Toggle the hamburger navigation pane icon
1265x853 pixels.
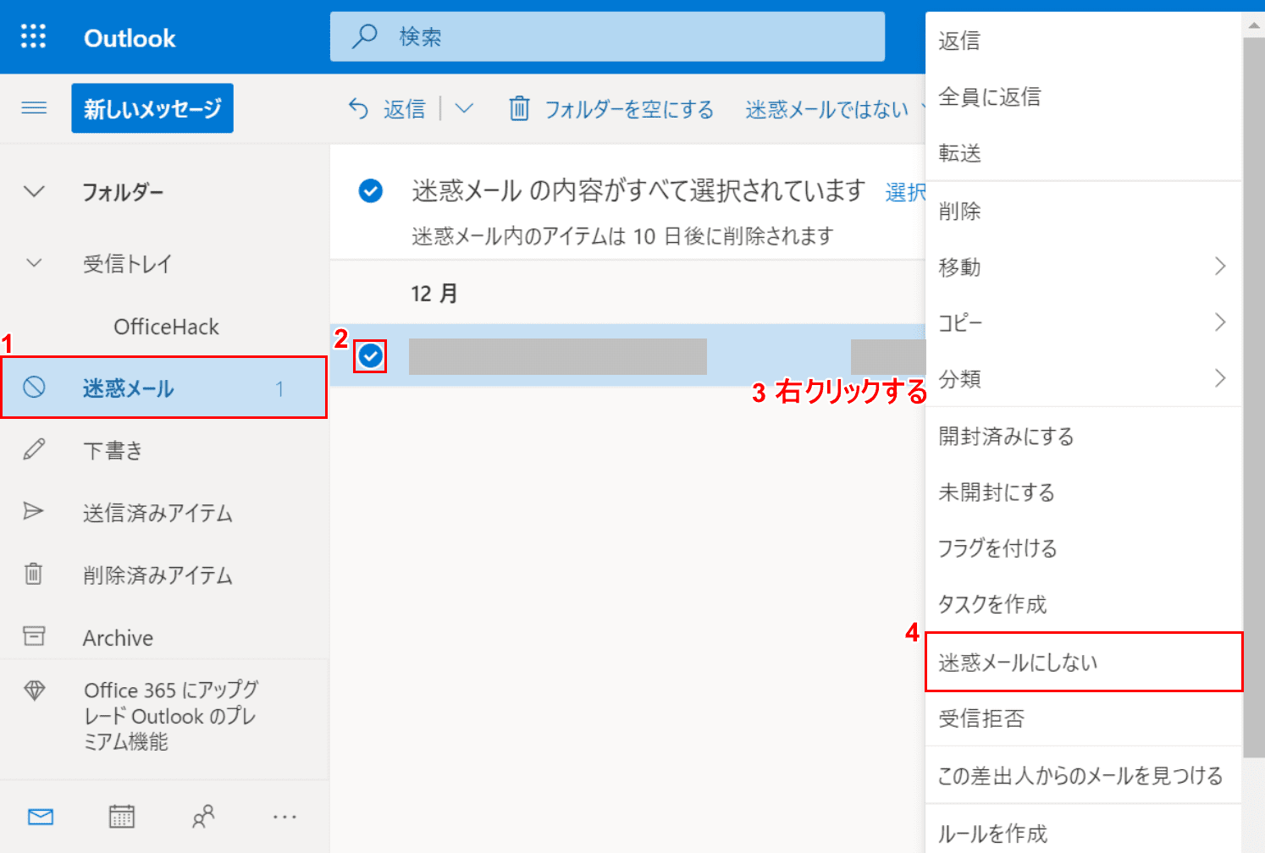[34, 108]
